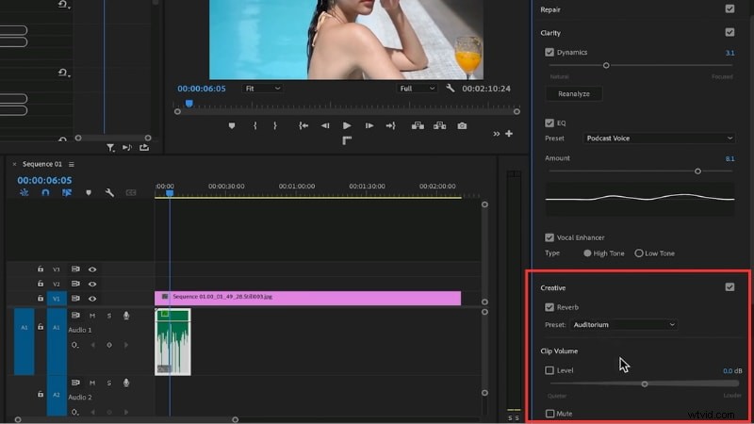The image size is (754, 424).
Task: Open the Sequence 01 panel menu
Action: point(72,164)
